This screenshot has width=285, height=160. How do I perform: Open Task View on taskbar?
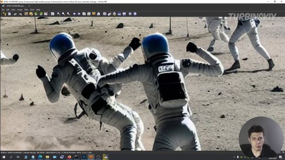pos(18,157)
